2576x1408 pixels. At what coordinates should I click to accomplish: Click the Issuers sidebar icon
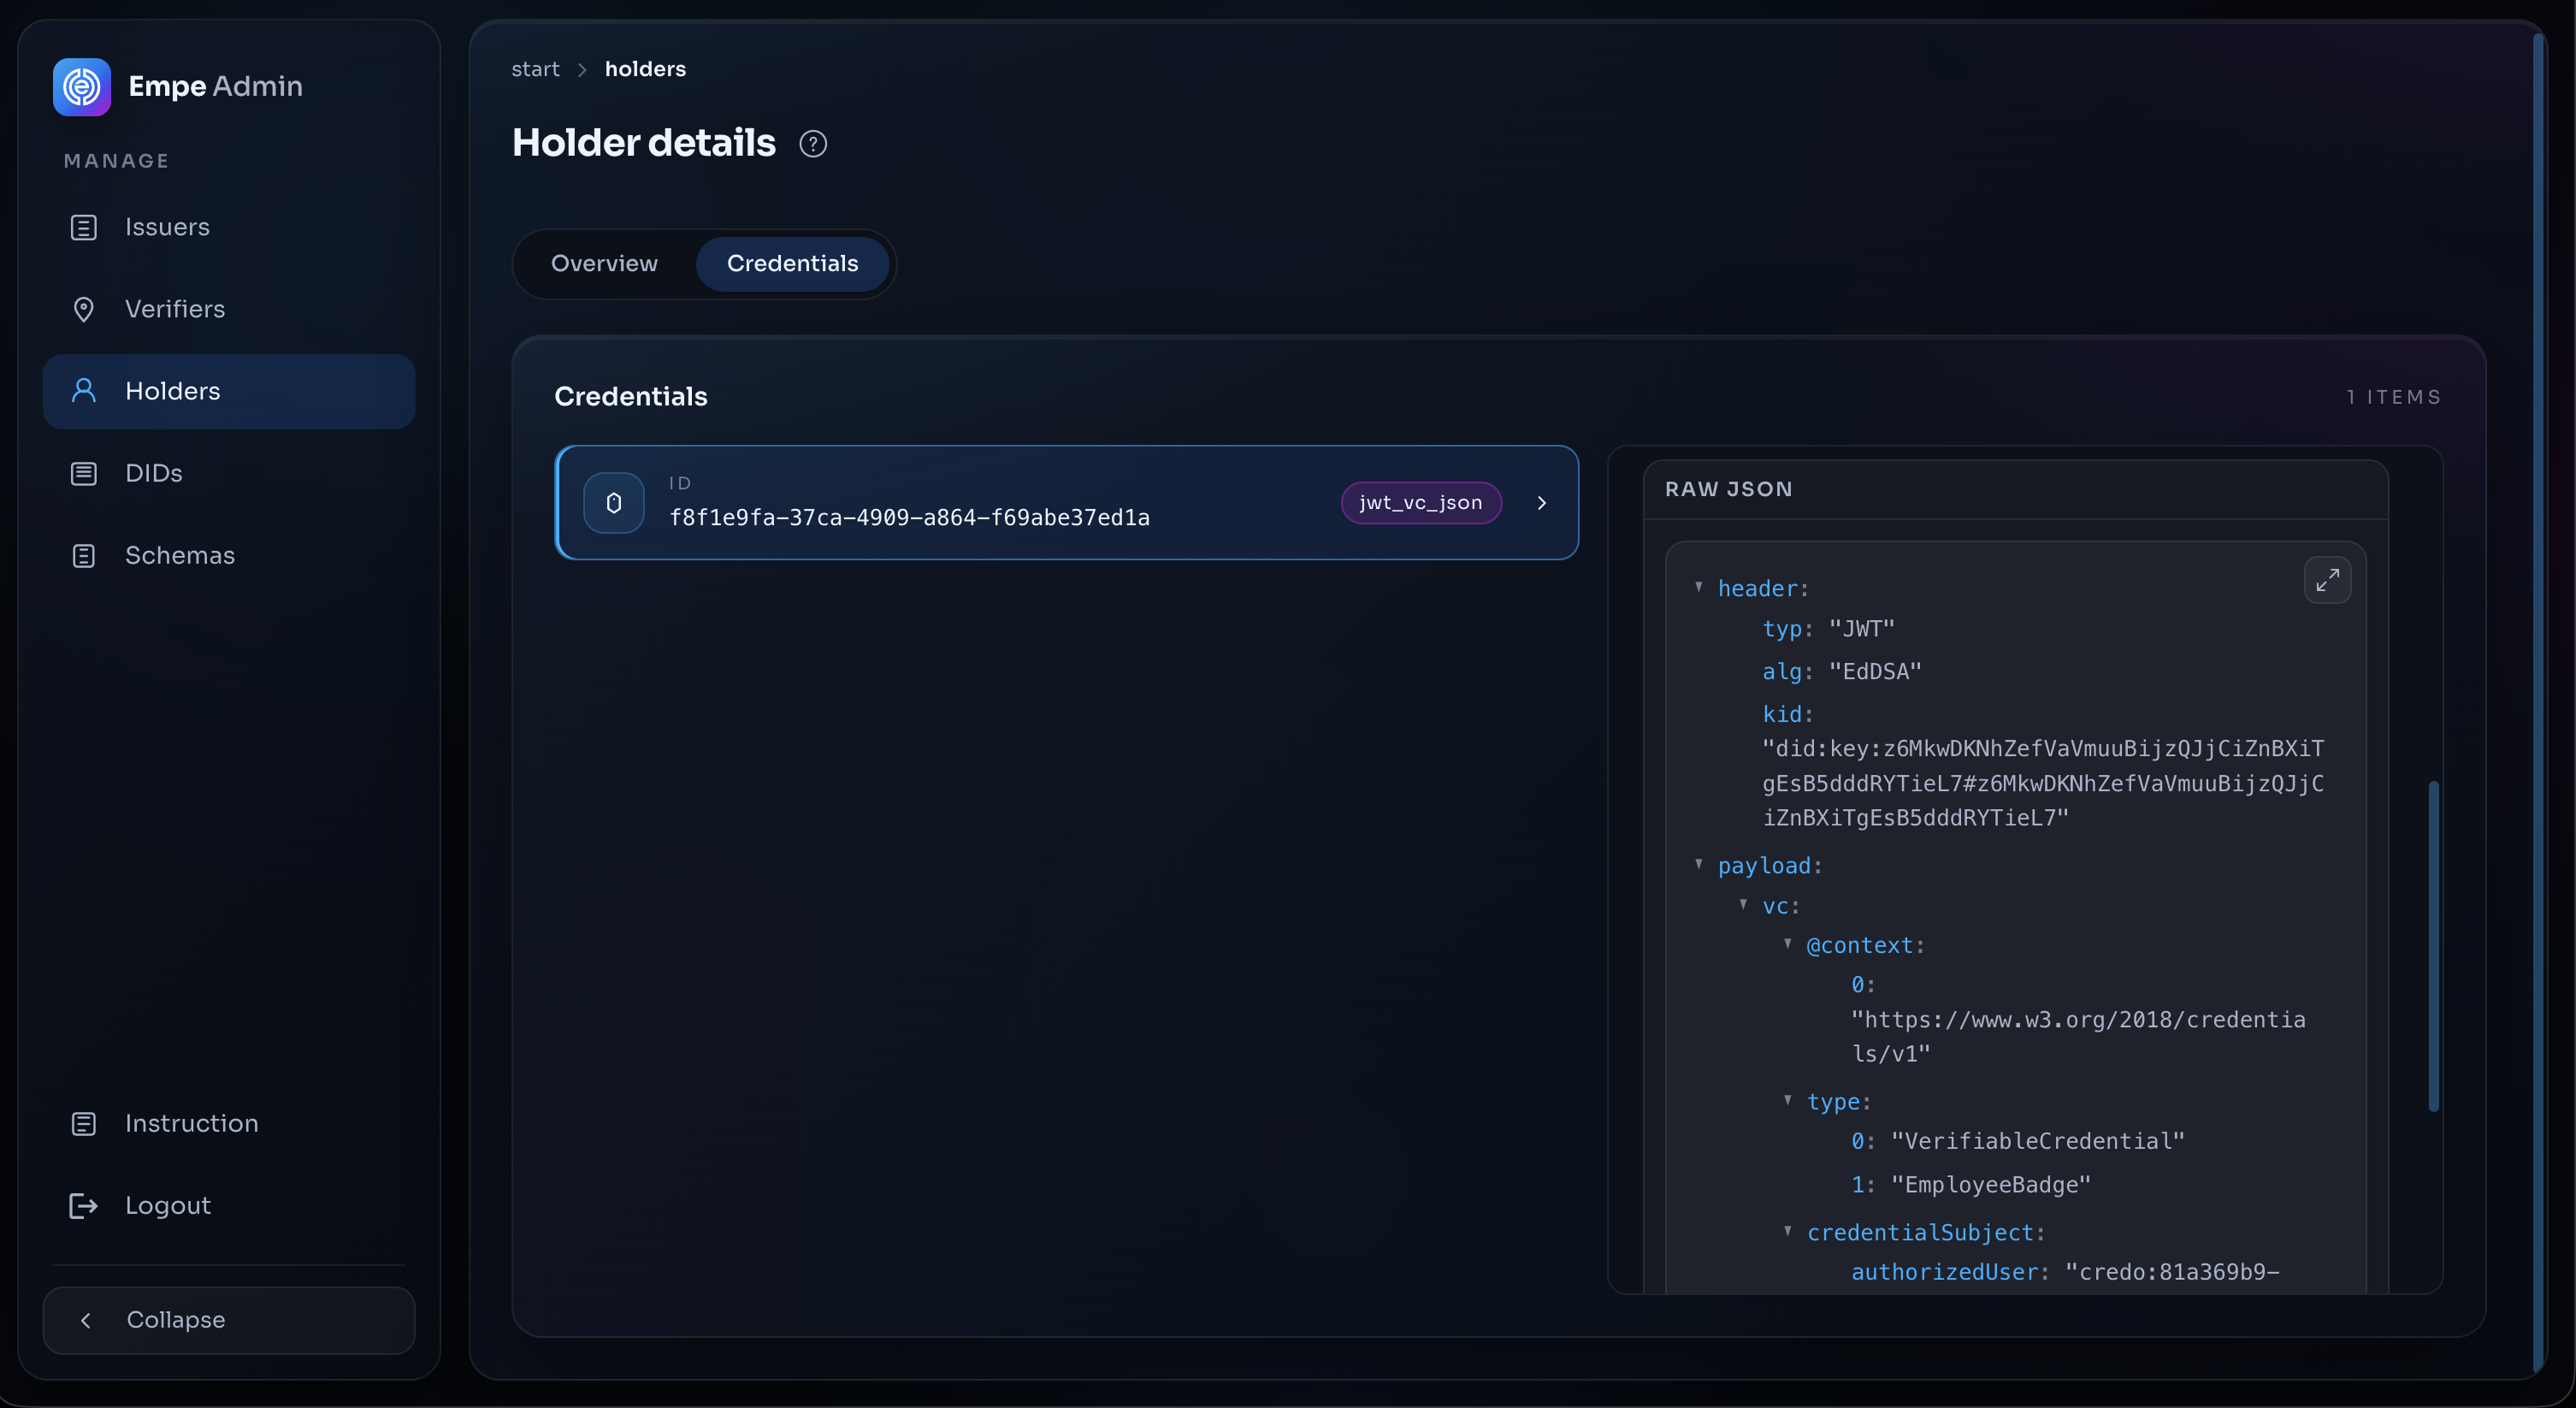click(x=84, y=227)
